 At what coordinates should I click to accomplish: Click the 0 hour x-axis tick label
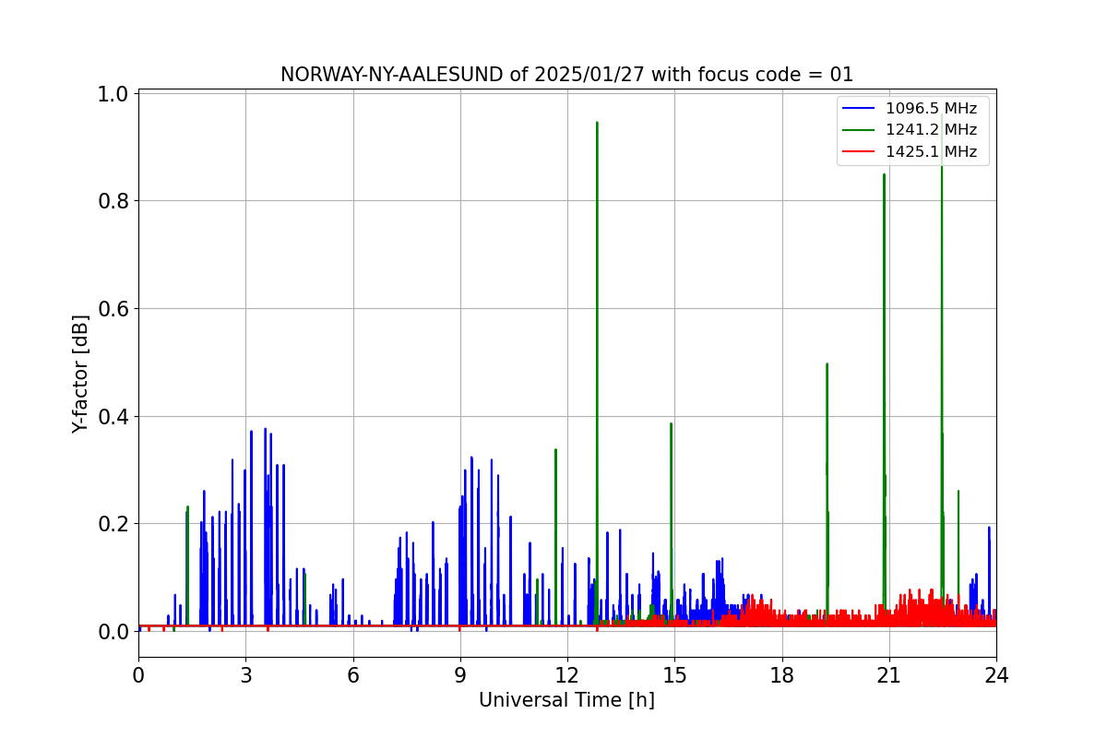(138, 674)
